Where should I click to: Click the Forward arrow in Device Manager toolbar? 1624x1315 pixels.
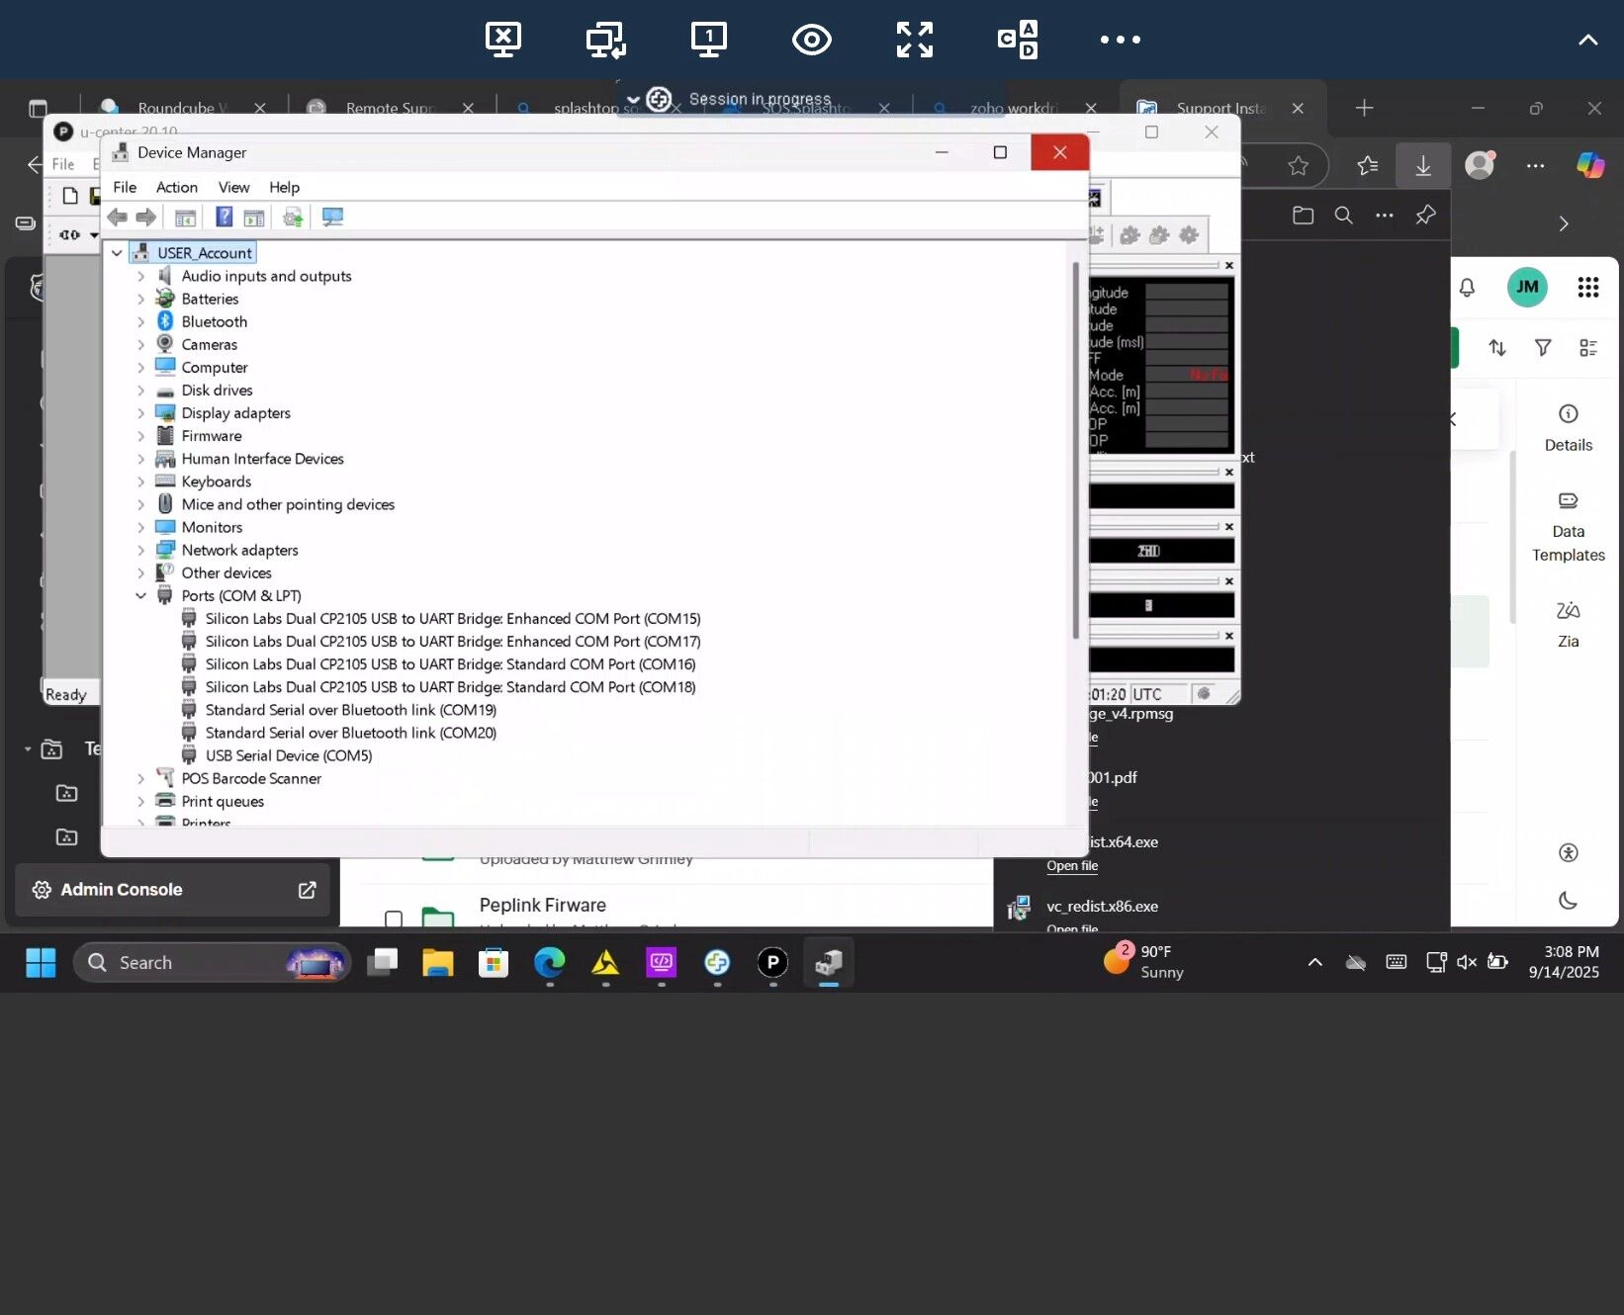(x=146, y=218)
